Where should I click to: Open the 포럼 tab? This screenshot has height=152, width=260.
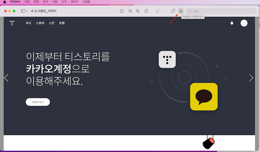tap(62, 23)
